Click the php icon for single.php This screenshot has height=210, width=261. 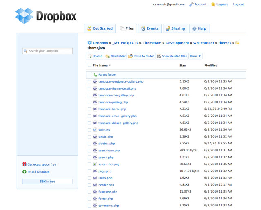95,137
